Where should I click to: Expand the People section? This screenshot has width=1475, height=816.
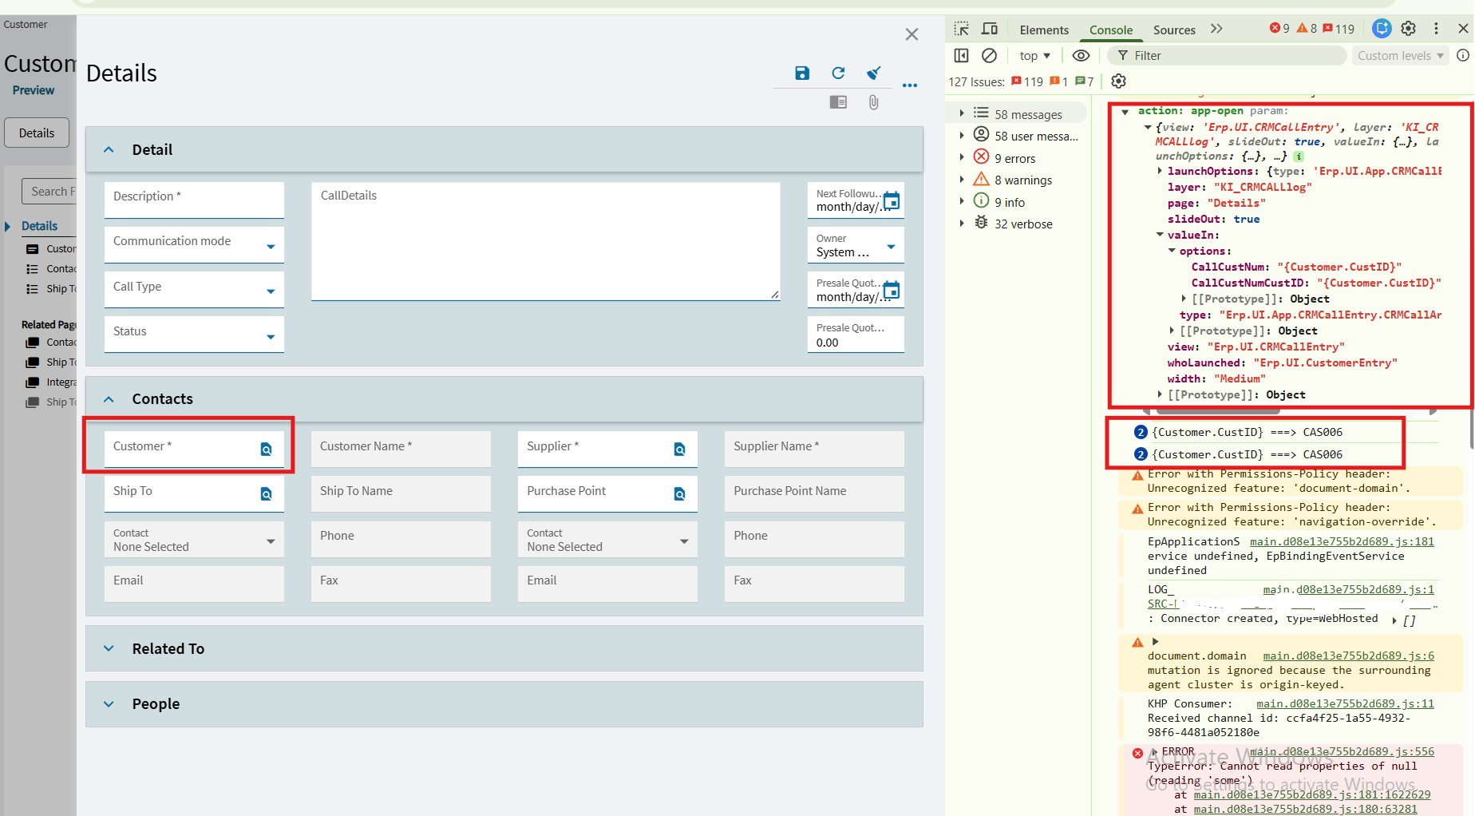coord(109,703)
